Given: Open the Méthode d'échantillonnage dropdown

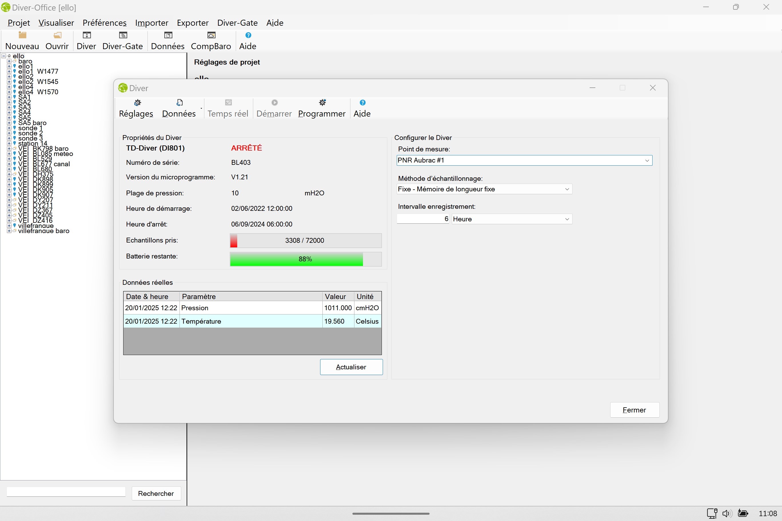Looking at the screenshot, I should [567, 189].
